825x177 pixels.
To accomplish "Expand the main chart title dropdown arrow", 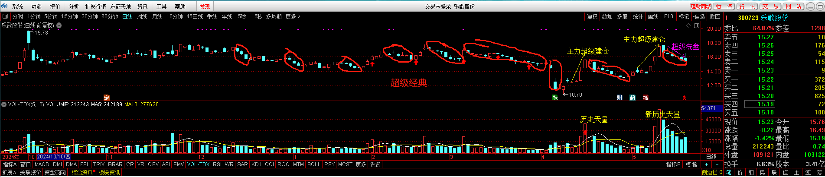I will [x=59, y=25].
